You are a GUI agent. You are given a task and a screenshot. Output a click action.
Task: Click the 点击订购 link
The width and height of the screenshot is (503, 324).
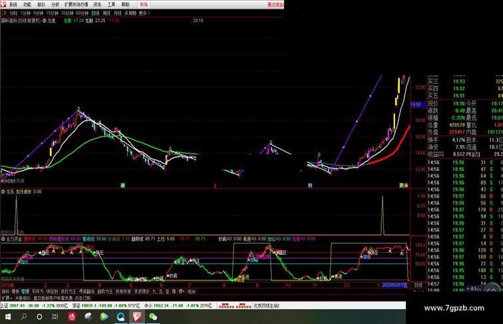point(83,298)
